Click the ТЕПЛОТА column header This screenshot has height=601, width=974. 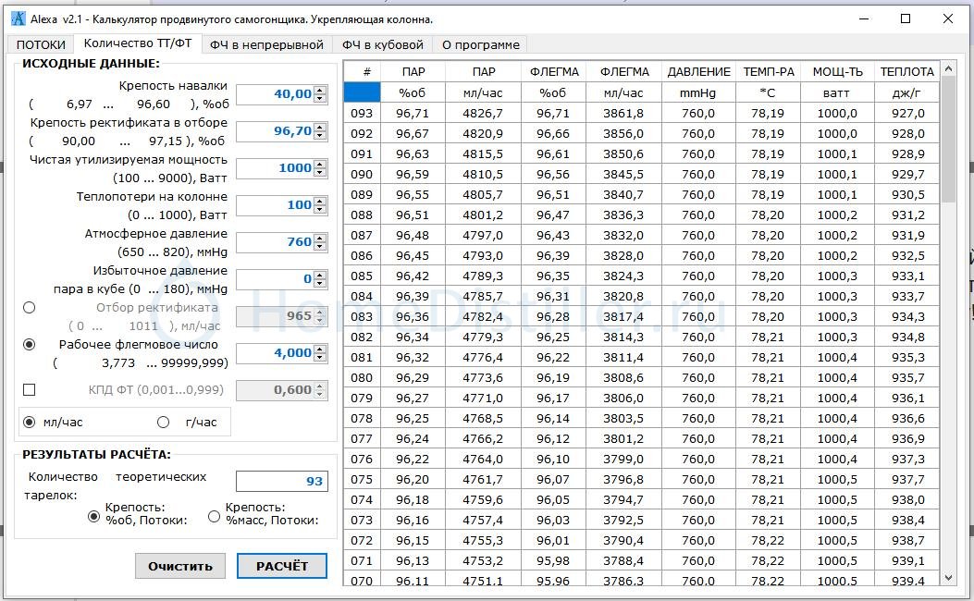tap(906, 72)
